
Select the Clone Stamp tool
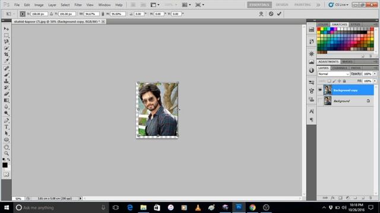[7, 81]
